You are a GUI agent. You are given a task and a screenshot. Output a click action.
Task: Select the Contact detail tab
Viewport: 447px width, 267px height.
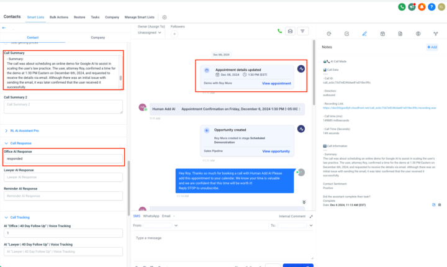pyautogui.click(x=33, y=37)
